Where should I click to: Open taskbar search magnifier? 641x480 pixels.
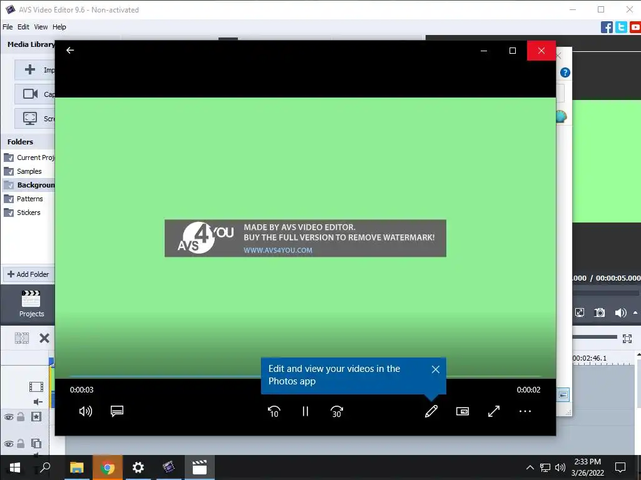point(45,467)
